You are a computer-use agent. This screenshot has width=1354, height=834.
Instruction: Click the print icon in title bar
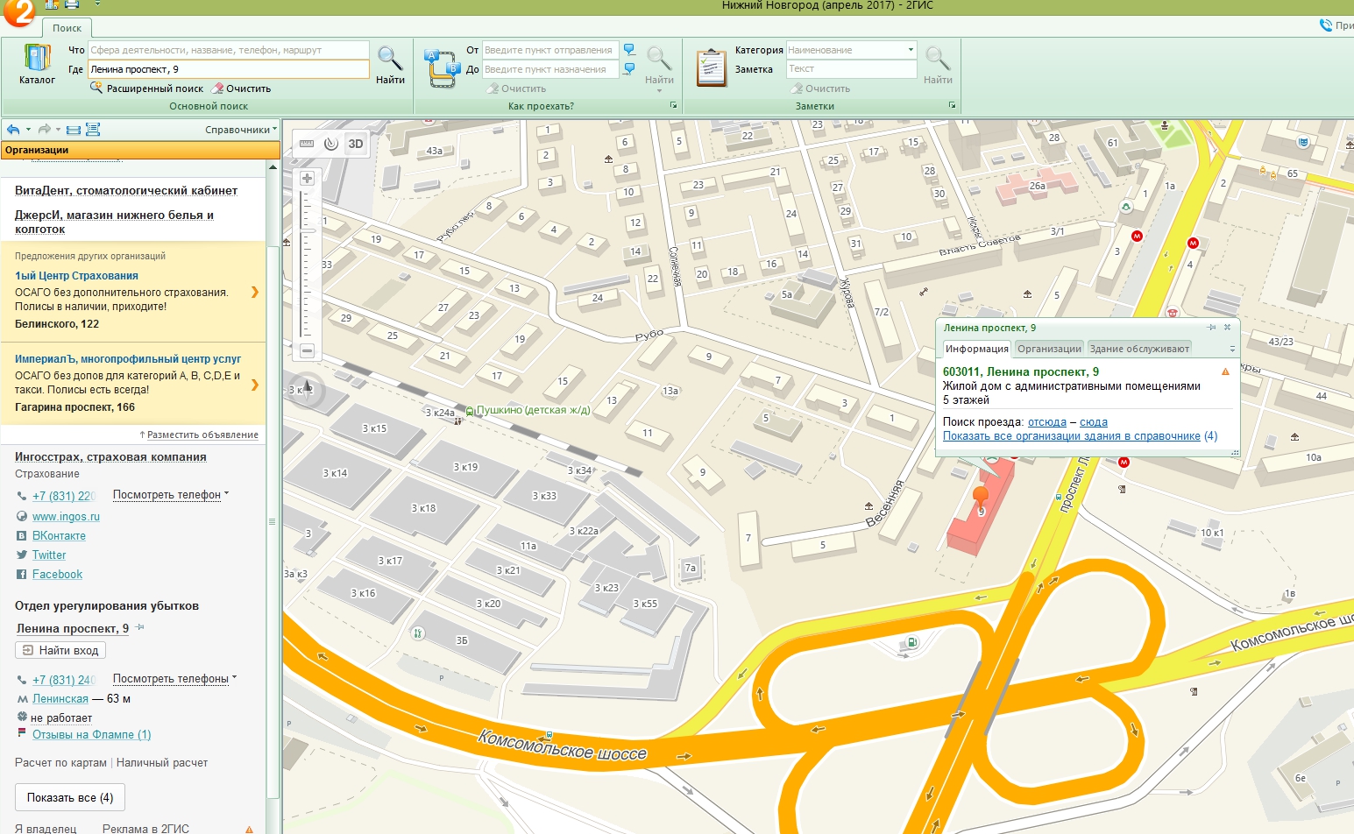click(73, 4)
